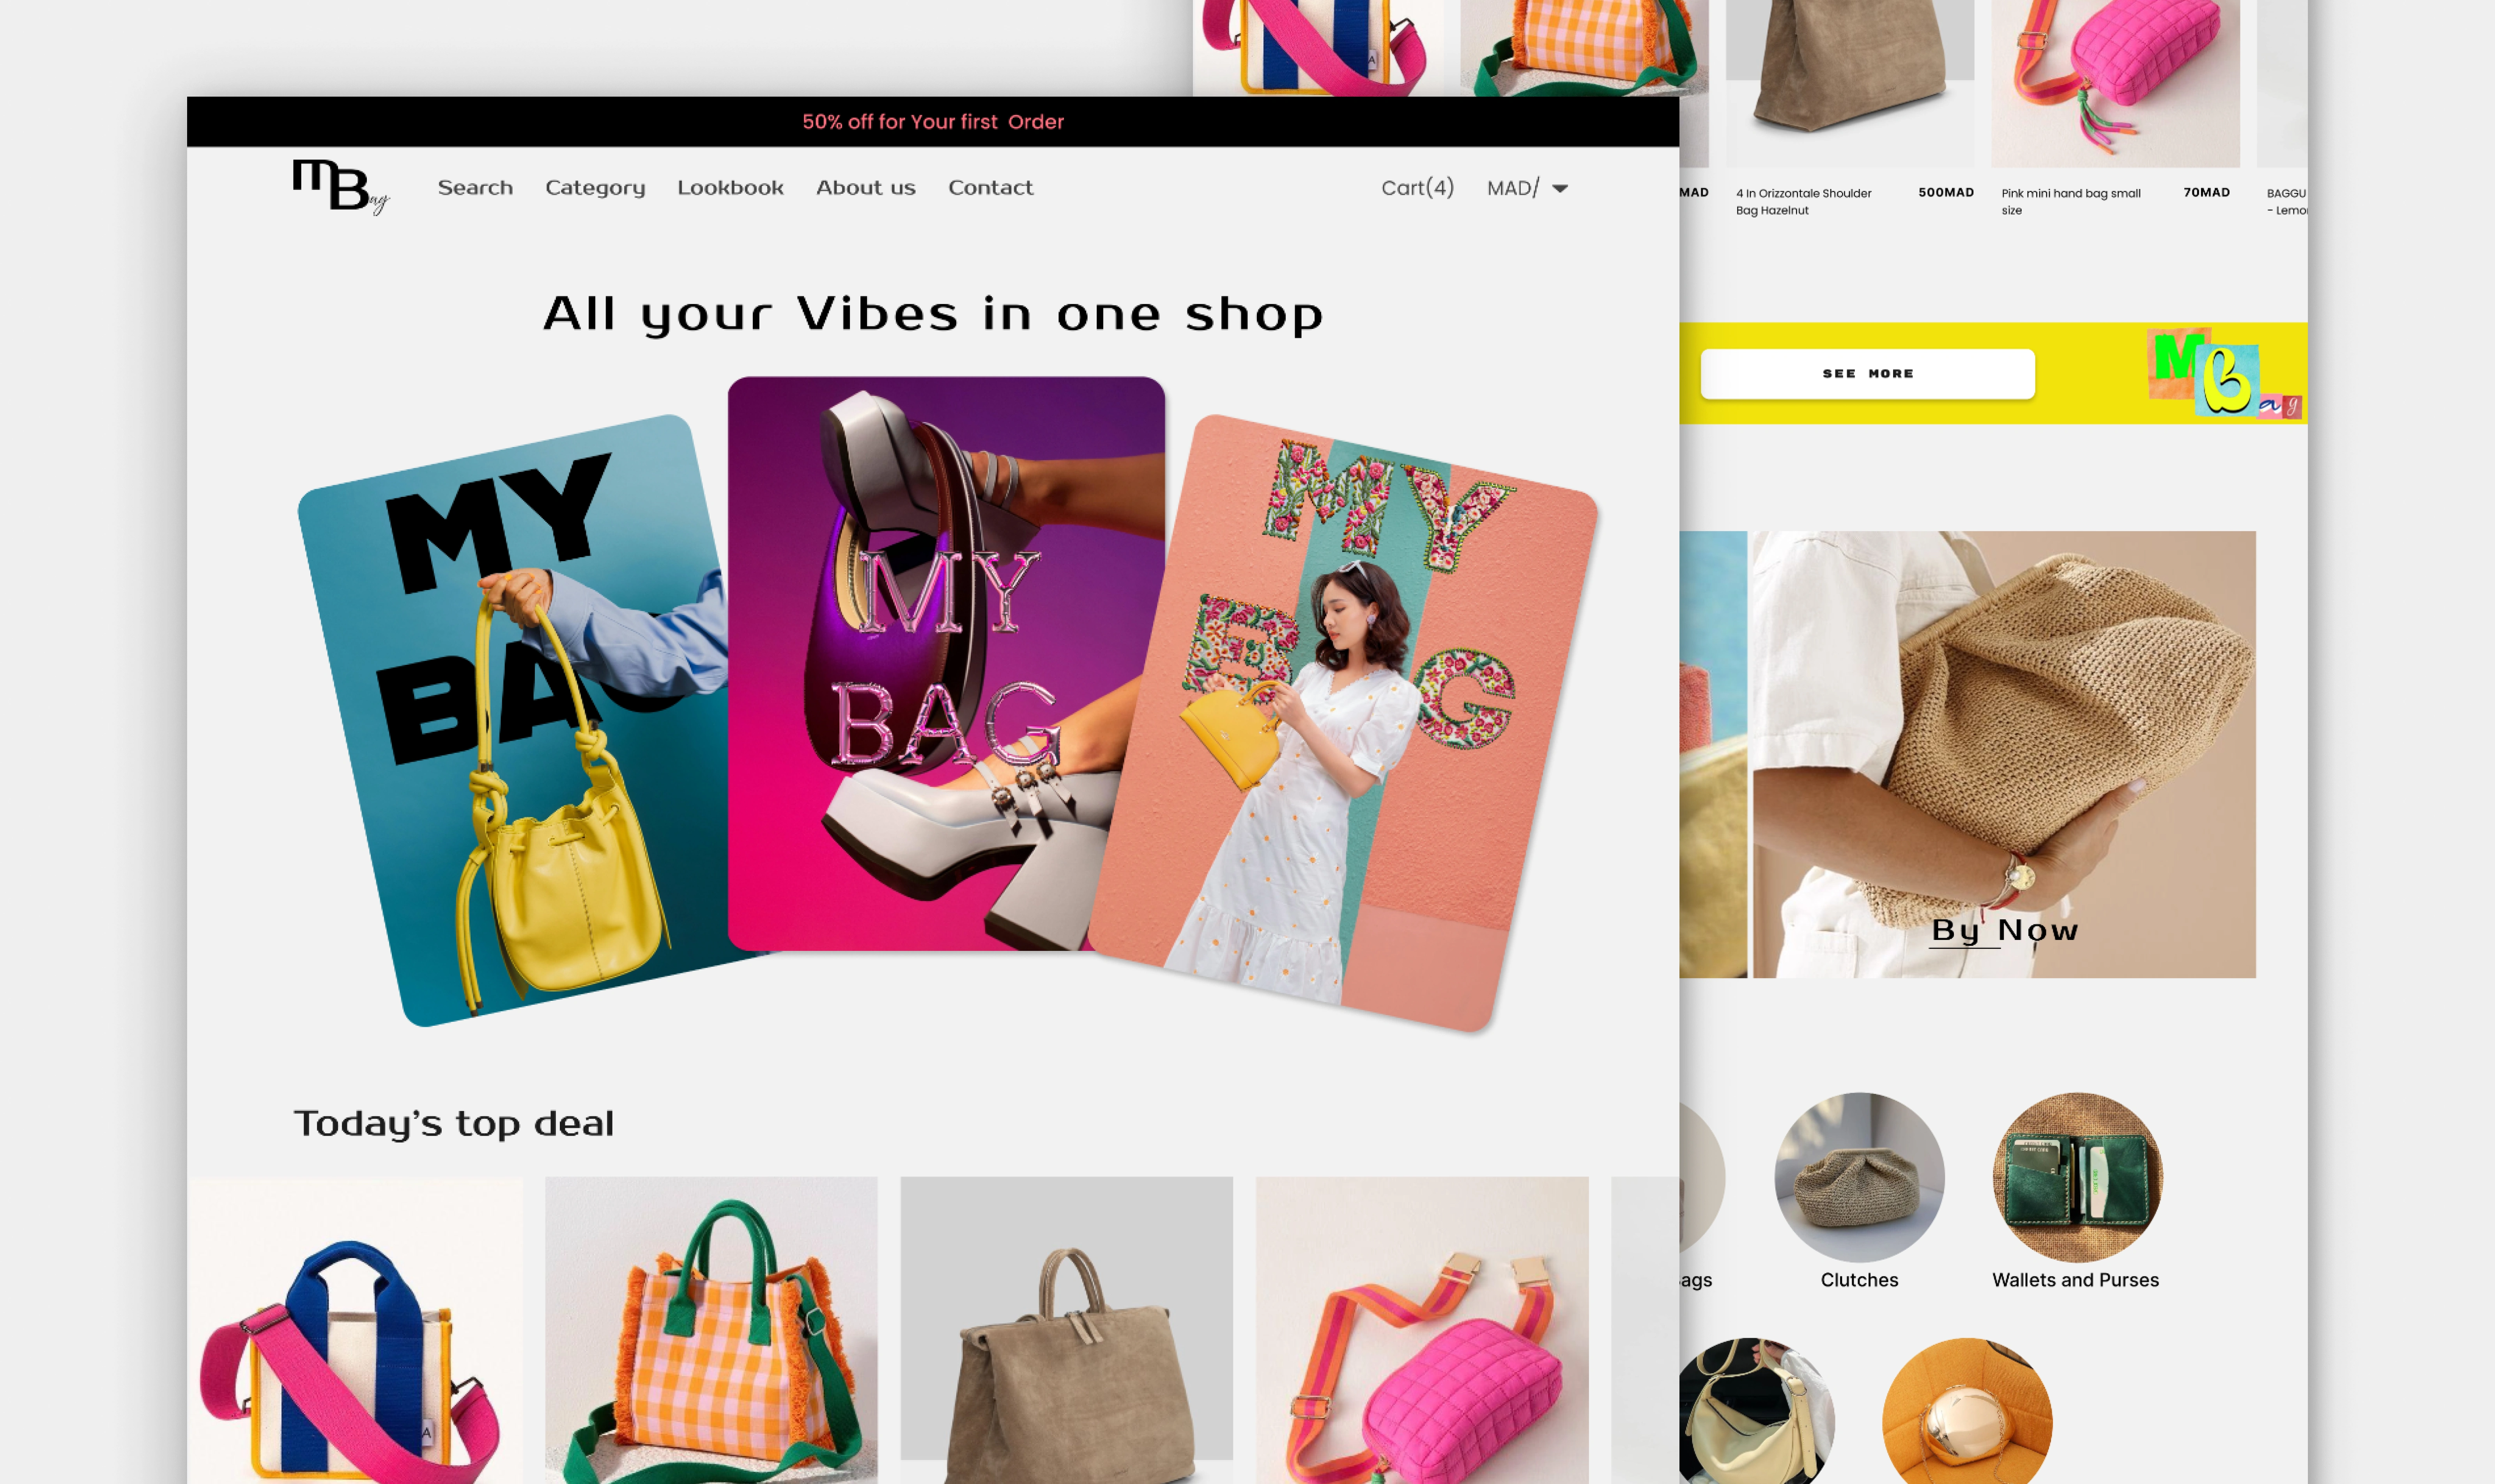Open the Search menu item
Viewport: 2495px width, 1484px height.
click(x=475, y=187)
